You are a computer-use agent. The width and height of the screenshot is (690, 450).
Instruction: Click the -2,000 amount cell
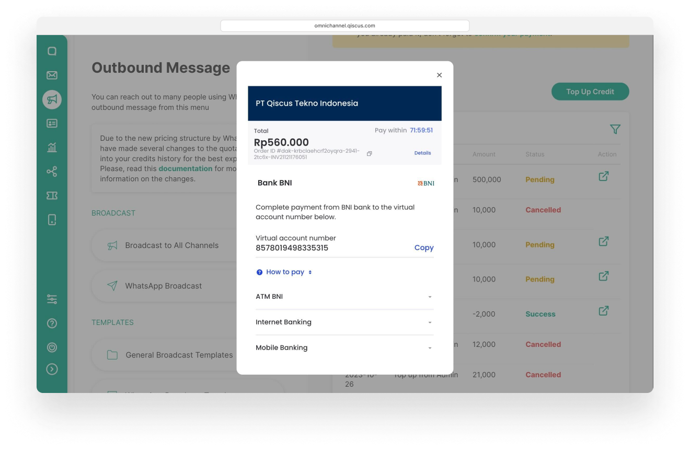484,314
